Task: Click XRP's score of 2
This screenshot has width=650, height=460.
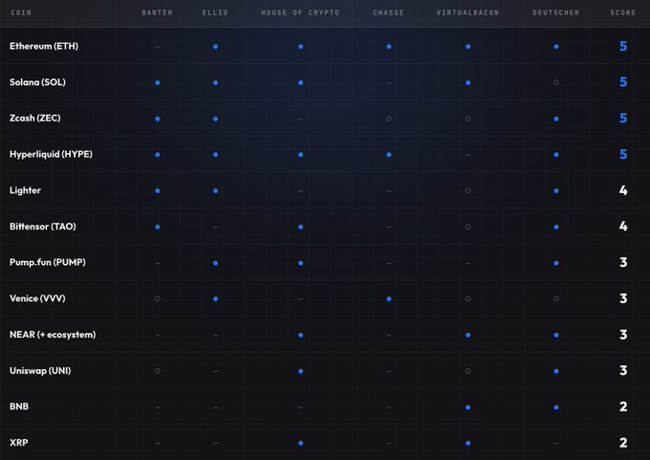Action: tap(623, 443)
